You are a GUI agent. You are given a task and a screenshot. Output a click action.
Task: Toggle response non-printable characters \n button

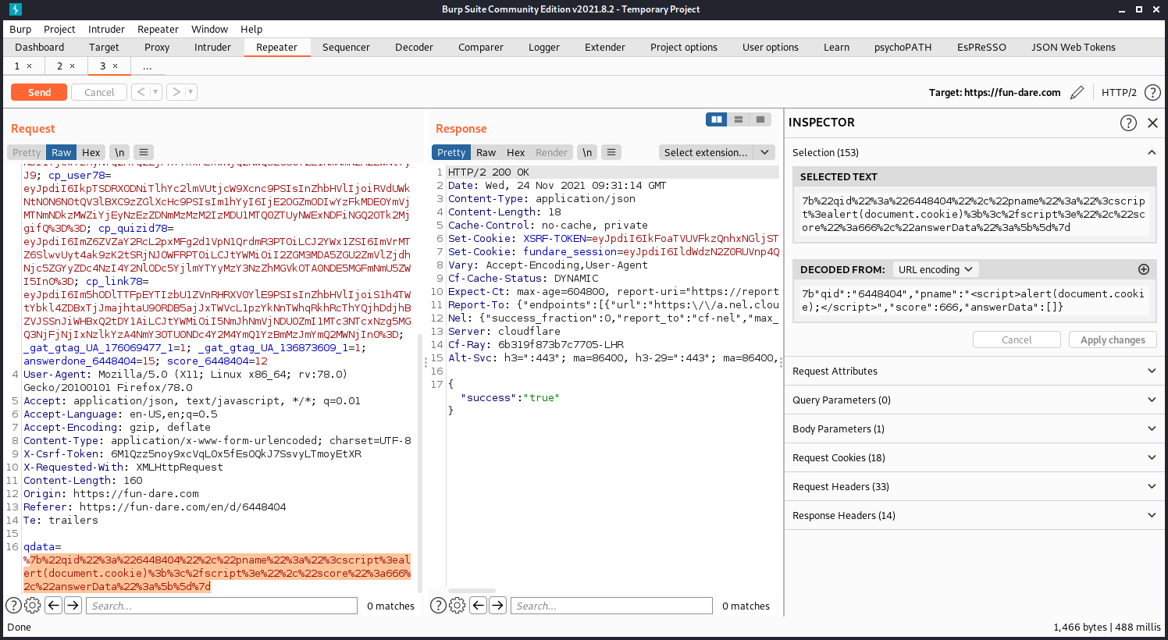[587, 152]
